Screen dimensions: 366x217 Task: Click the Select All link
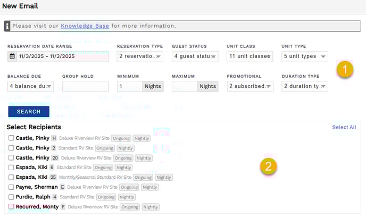[344, 127]
